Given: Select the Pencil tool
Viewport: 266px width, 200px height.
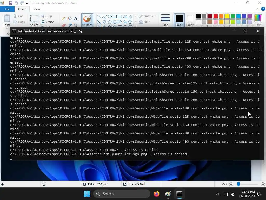Looking at the screenshot, I should pos(63,18).
